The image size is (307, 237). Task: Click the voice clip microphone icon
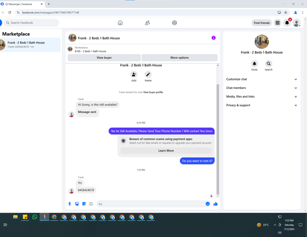point(69,204)
